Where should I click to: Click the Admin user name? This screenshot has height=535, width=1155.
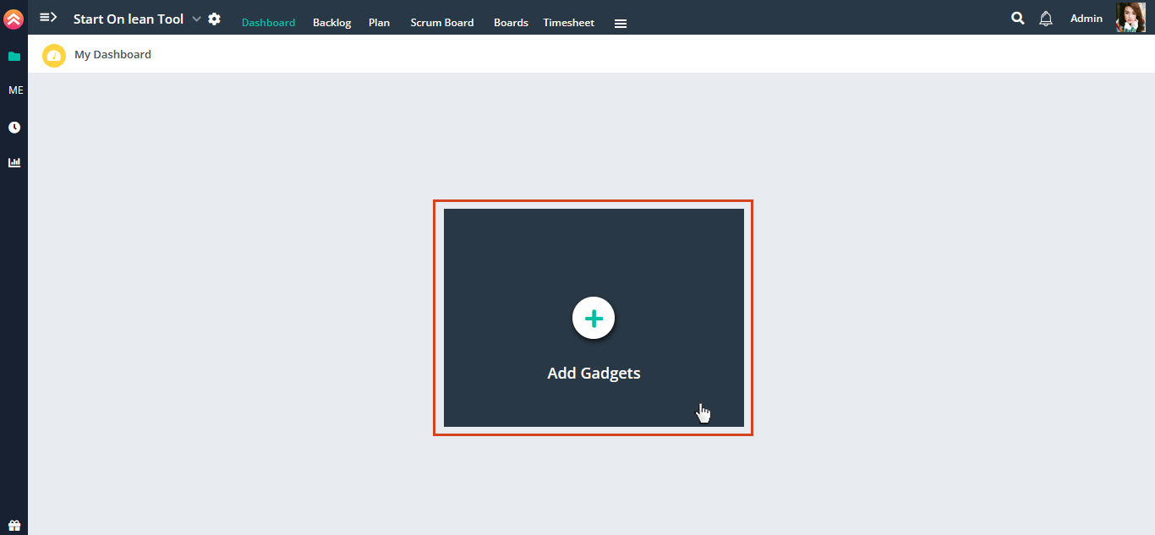pos(1087,18)
